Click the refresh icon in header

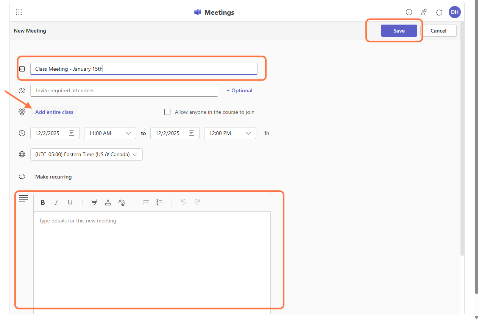439,12
